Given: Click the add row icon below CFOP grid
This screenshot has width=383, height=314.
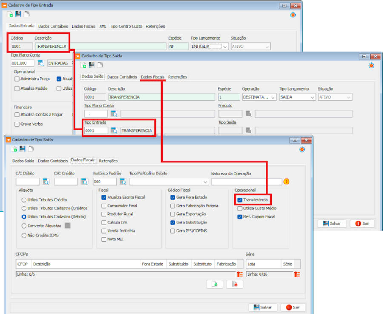Looking at the screenshot, I should point(214,284).
